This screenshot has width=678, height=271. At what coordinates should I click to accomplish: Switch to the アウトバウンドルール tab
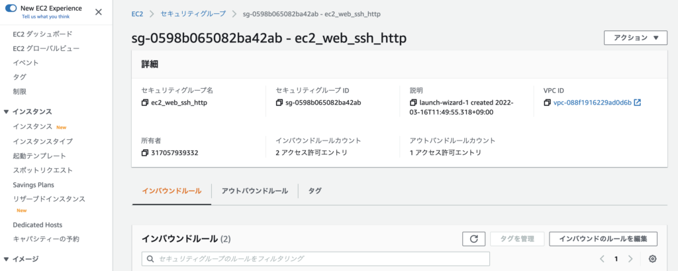pyautogui.click(x=255, y=191)
